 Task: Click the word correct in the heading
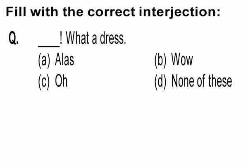(x=111, y=12)
